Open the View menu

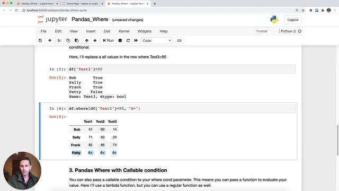point(74,31)
